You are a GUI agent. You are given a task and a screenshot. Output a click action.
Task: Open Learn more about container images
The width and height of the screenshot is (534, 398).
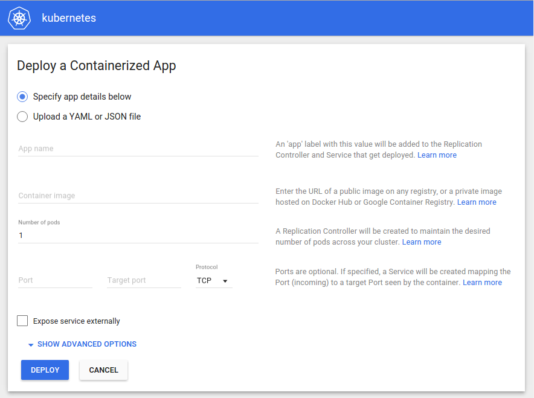point(477,202)
